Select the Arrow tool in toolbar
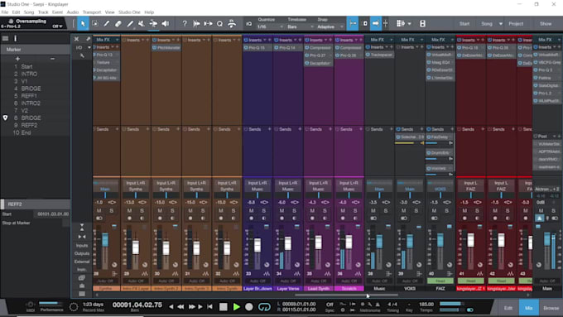Viewport: 563px width, 317px height. click(83, 24)
